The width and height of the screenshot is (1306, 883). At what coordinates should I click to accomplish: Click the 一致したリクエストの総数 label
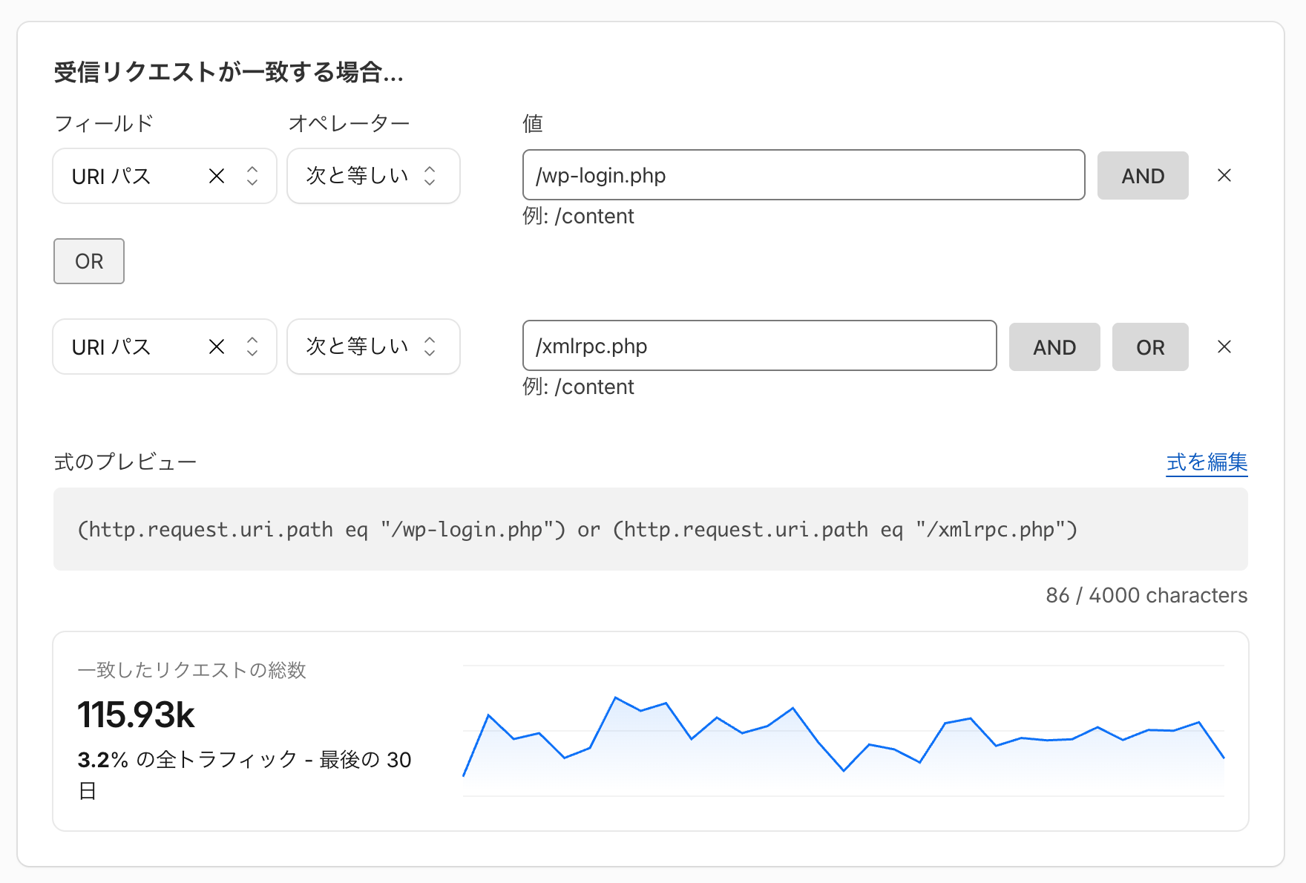[191, 670]
